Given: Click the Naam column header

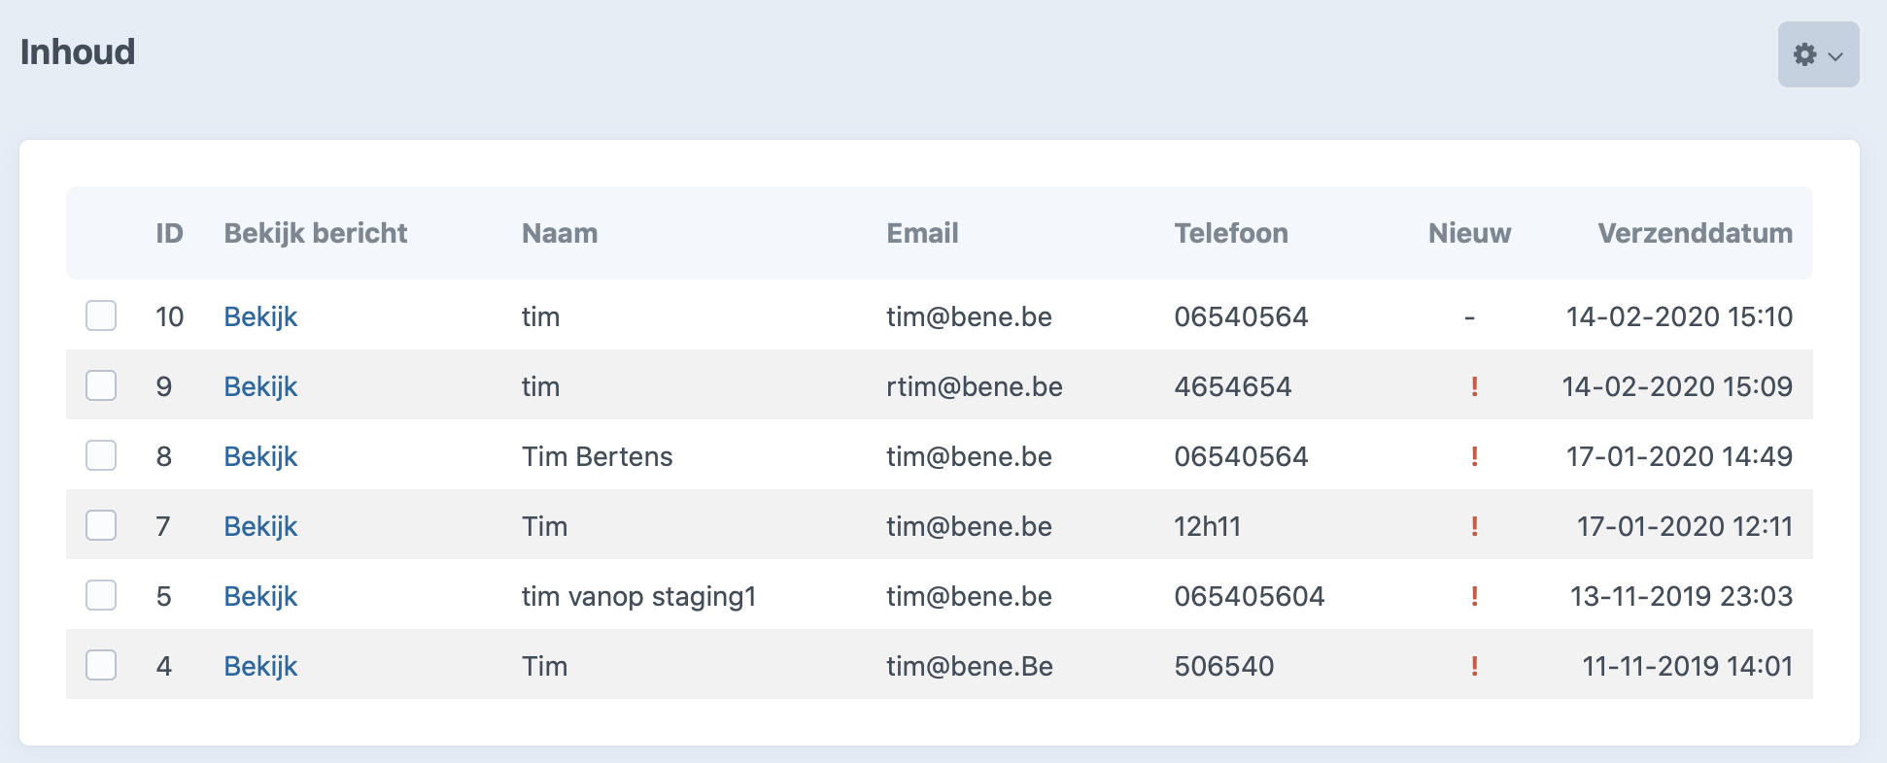Looking at the screenshot, I should (560, 233).
